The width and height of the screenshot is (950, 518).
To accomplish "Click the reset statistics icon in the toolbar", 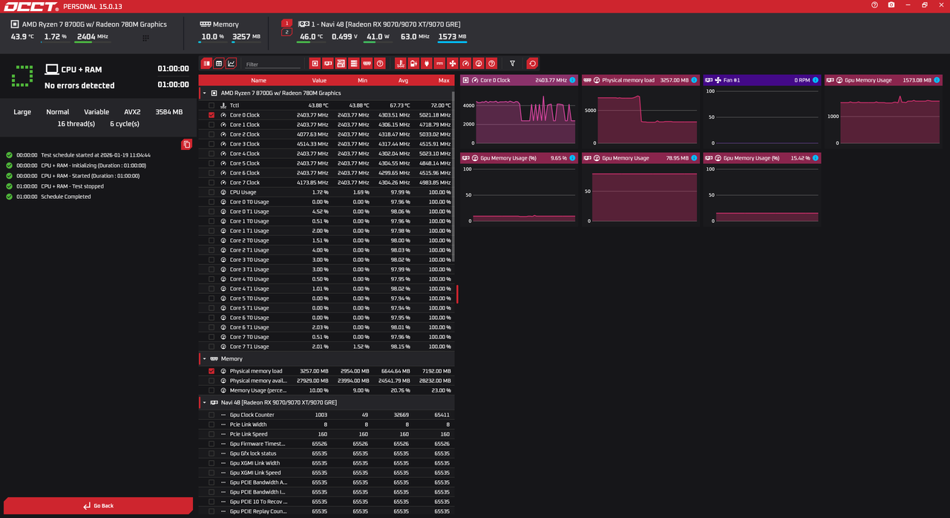I will click(532, 64).
